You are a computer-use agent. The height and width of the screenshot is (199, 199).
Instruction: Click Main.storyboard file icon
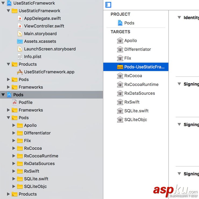click(20, 34)
